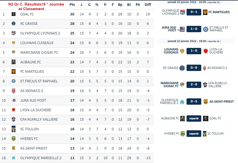The width and height of the screenshot is (238, 163).
Task: Open the 0 - 1 Lyonnais-Martigues score button
Action: tap(194, 12)
